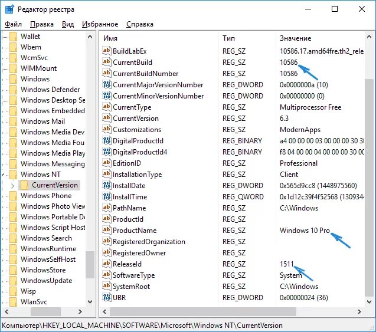Select the CurrentType value icon
The image size is (376, 332).
click(106, 107)
